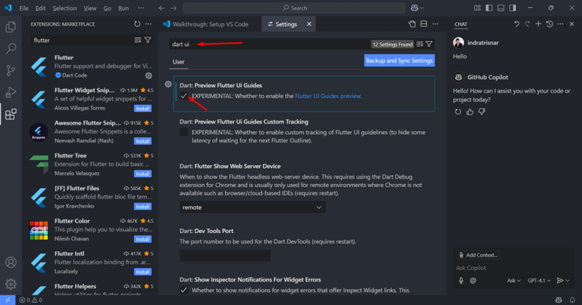Screen dimensions: 582x305
Task: Select the Extensions view icon
Action: tap(11, 114)
